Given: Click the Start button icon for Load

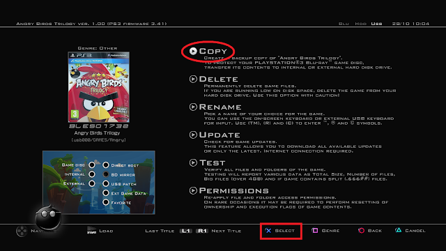Looking at the screenshot, I should pos(91,231).
